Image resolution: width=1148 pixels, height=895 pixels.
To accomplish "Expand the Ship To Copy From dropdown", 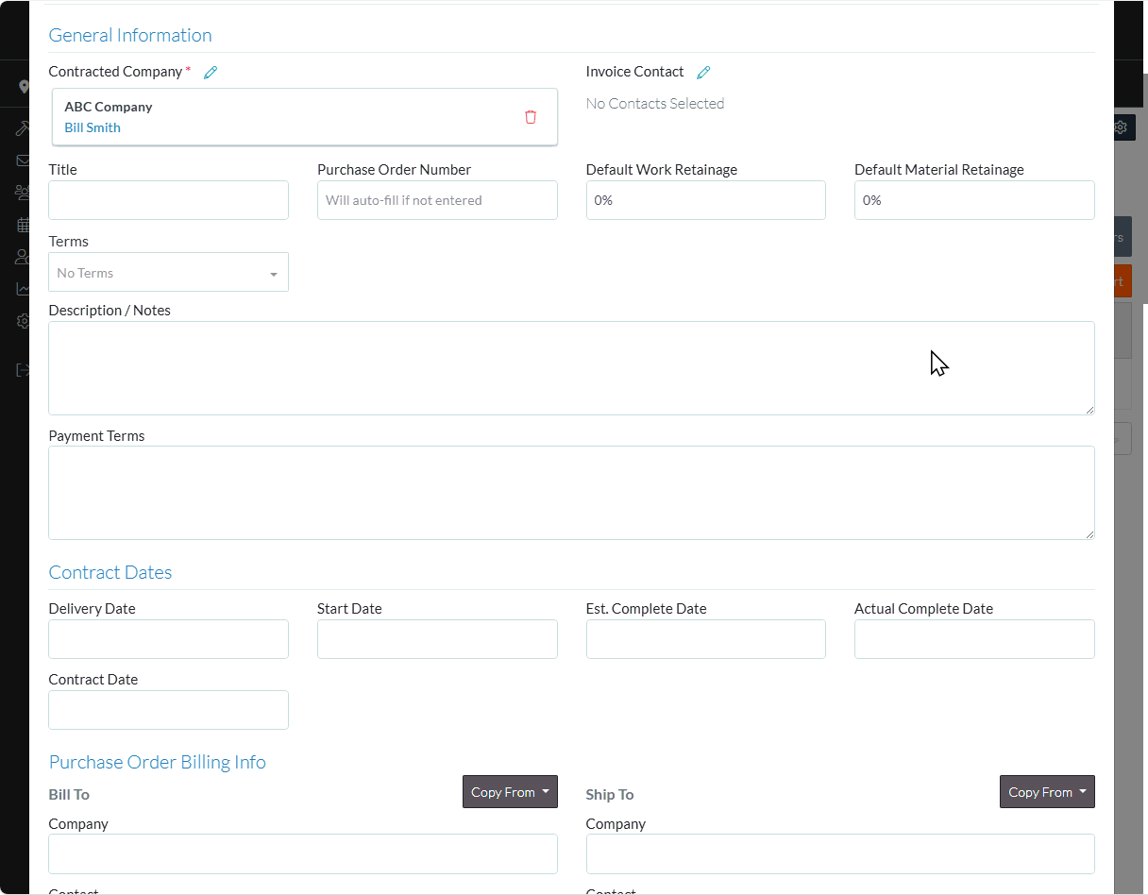I will 1047,792.
